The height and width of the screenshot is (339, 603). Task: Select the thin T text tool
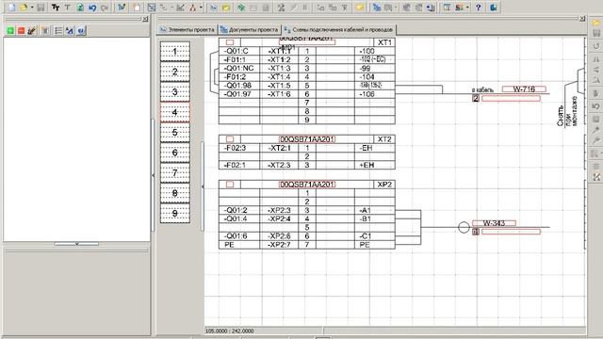pyautogui.click(x=68, y=7)
